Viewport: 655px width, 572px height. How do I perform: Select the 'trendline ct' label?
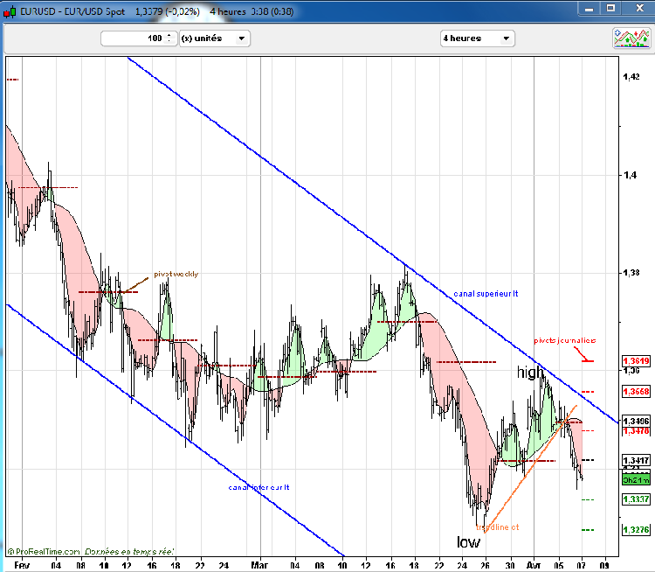click(497, 527)
